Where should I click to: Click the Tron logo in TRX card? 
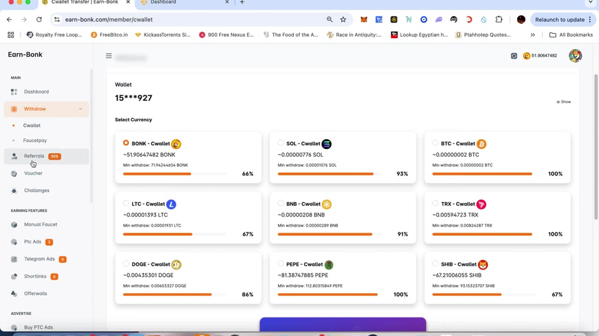pyautogui.click(x=482, y=204)
